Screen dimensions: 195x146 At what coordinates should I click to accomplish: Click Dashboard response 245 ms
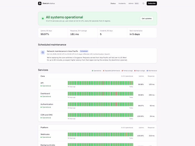coord(152,95)
